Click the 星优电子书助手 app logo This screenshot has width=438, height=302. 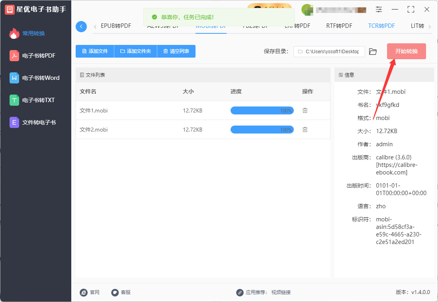pos(10,10)
